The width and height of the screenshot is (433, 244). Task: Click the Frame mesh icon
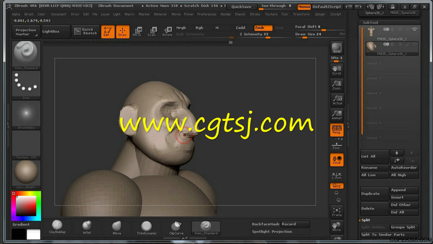coord(337,211)
